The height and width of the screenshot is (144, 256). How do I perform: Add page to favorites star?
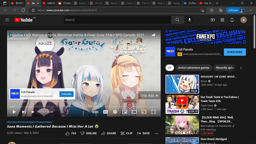[202, 10]
